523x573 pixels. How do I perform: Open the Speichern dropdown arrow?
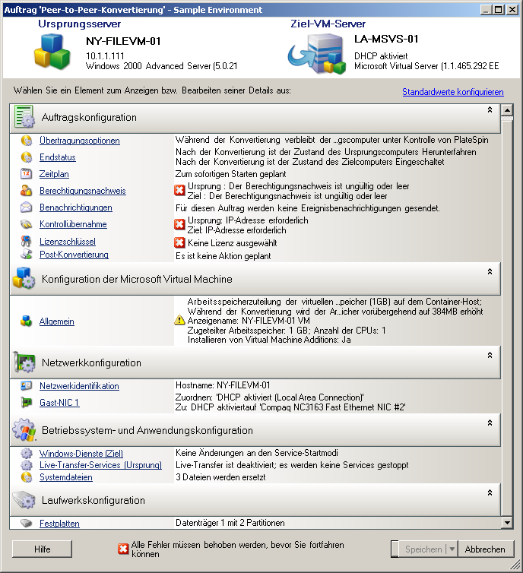(x=452, y=549)
